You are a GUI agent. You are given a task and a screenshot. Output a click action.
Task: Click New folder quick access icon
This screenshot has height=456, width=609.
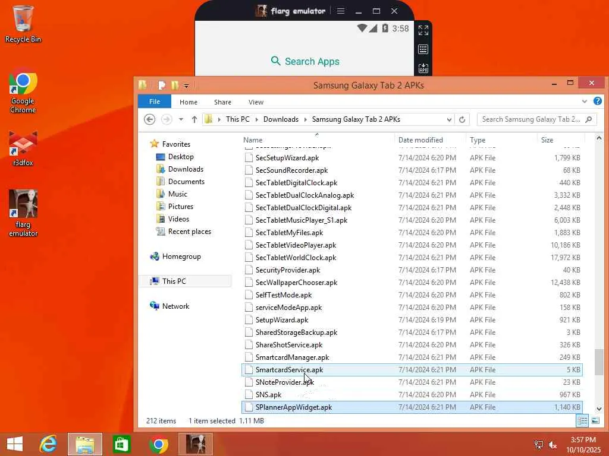pos(175,85)
